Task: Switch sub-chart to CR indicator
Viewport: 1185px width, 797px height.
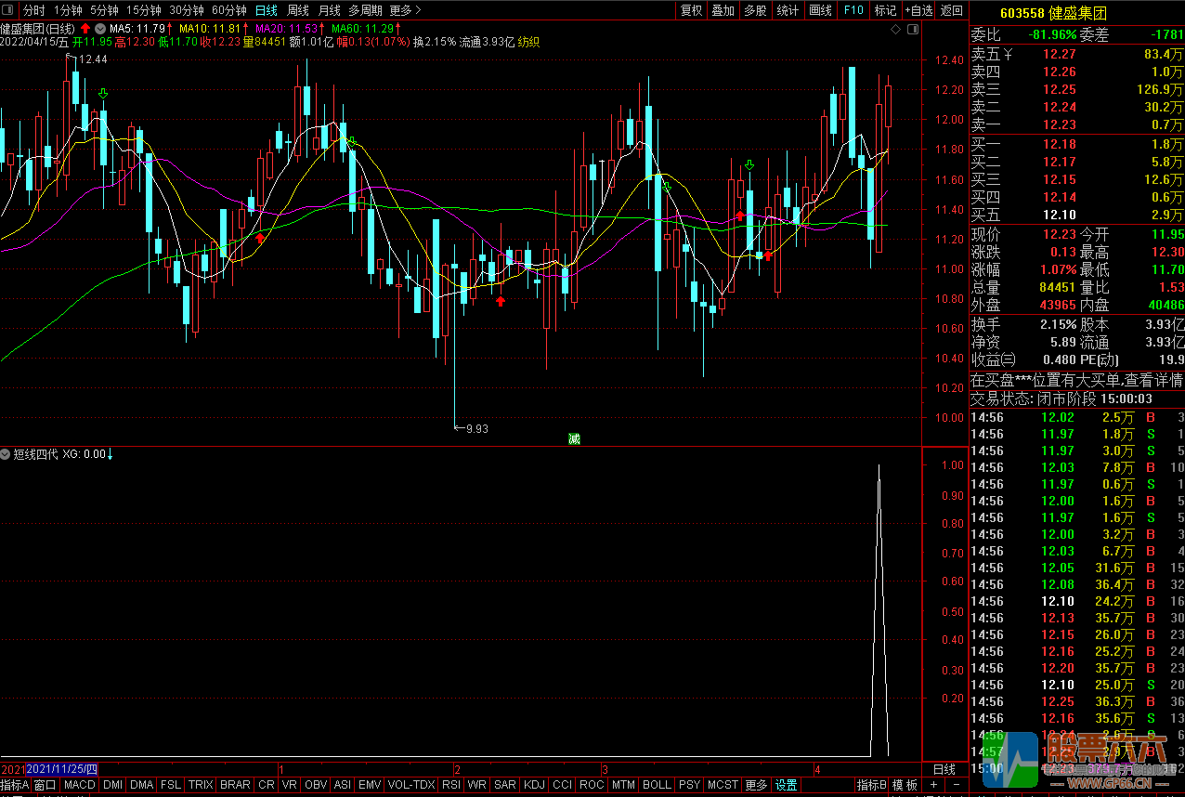Action: pos(267,785)
